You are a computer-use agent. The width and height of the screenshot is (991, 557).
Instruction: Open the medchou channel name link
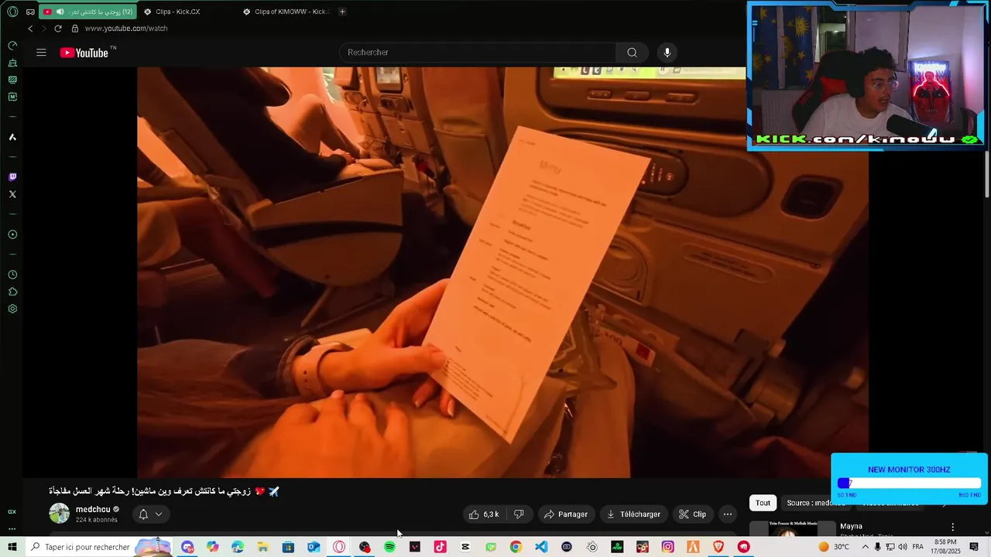pyautogui.click(x=93, y=510)
